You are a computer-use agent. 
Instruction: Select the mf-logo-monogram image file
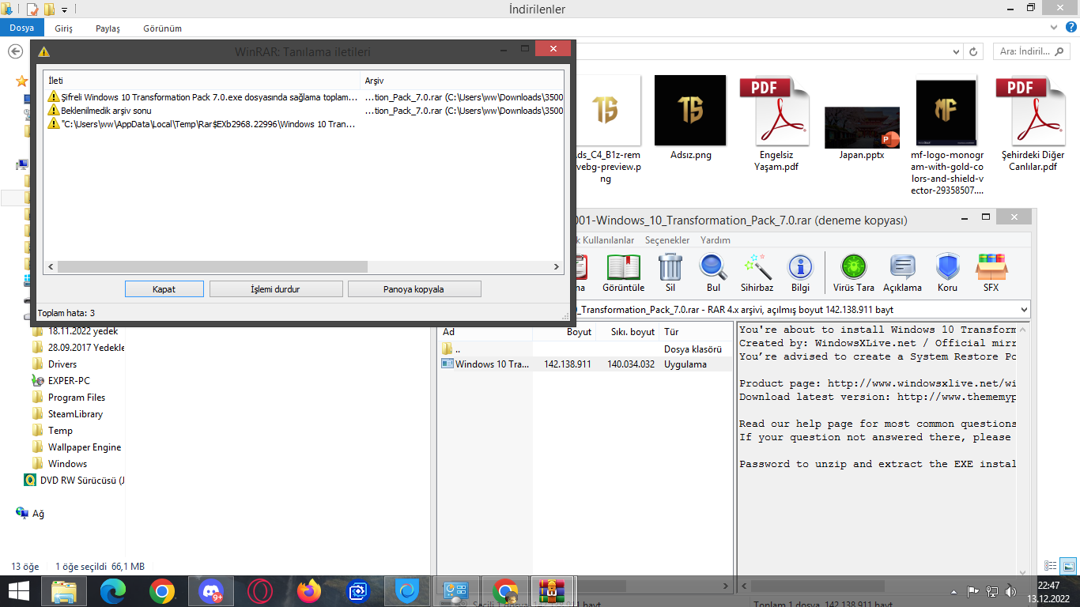point(946,136)
